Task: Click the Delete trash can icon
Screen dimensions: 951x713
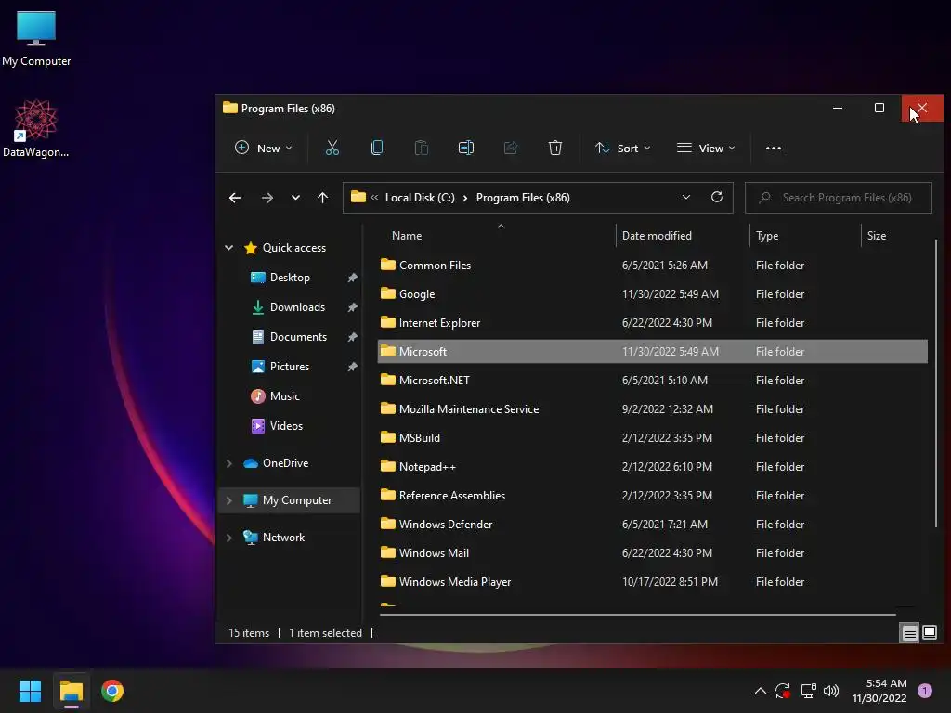Action: point(555,148)
